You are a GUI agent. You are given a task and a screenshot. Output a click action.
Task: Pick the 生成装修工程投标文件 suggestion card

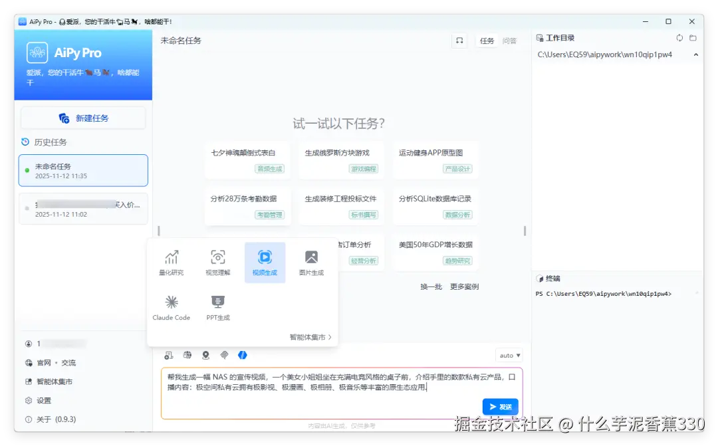pos(341,205)
